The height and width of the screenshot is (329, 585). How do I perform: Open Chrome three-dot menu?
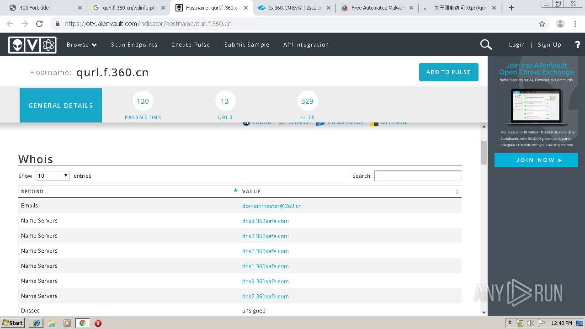tap(575, 24)
